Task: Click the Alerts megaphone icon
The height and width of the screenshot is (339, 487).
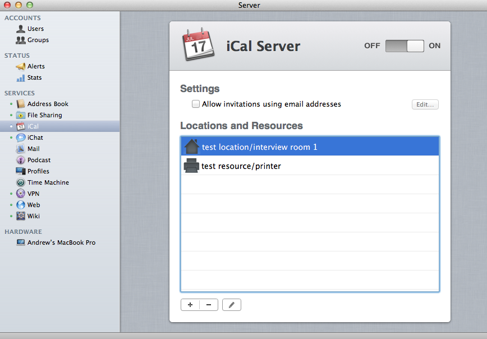Action: click(21, 66)
